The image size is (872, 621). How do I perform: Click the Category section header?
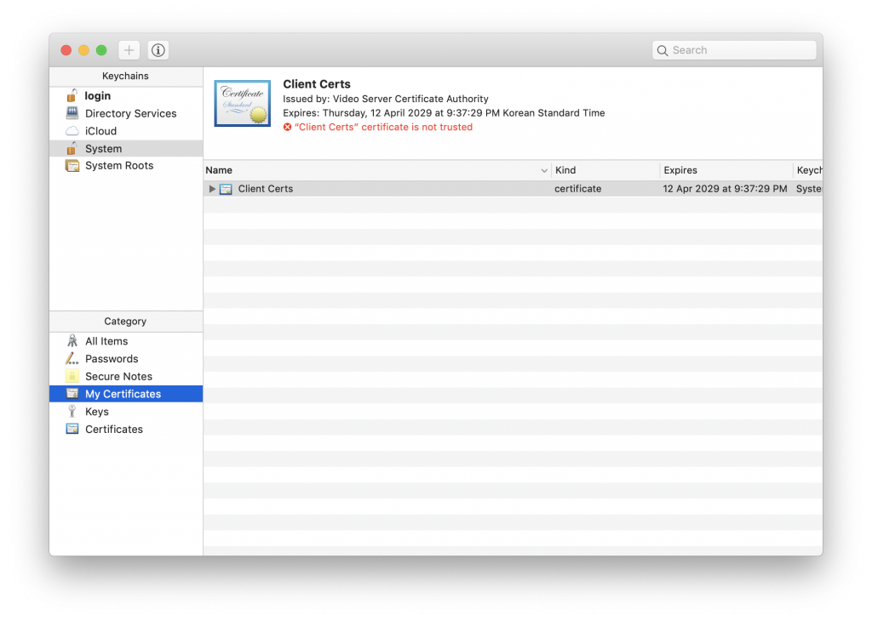pyautogui.click(x=126, y=322)
